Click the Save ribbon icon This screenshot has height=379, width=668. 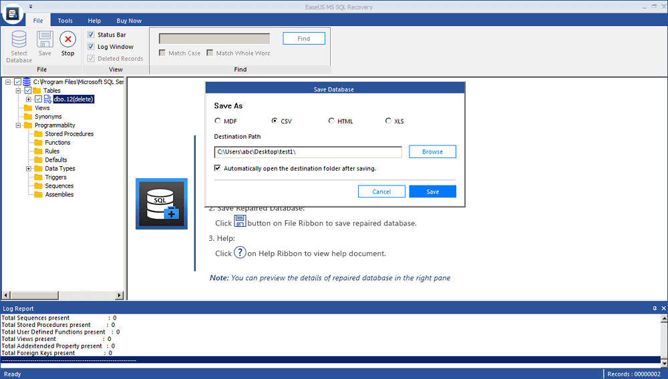(45, 39)
